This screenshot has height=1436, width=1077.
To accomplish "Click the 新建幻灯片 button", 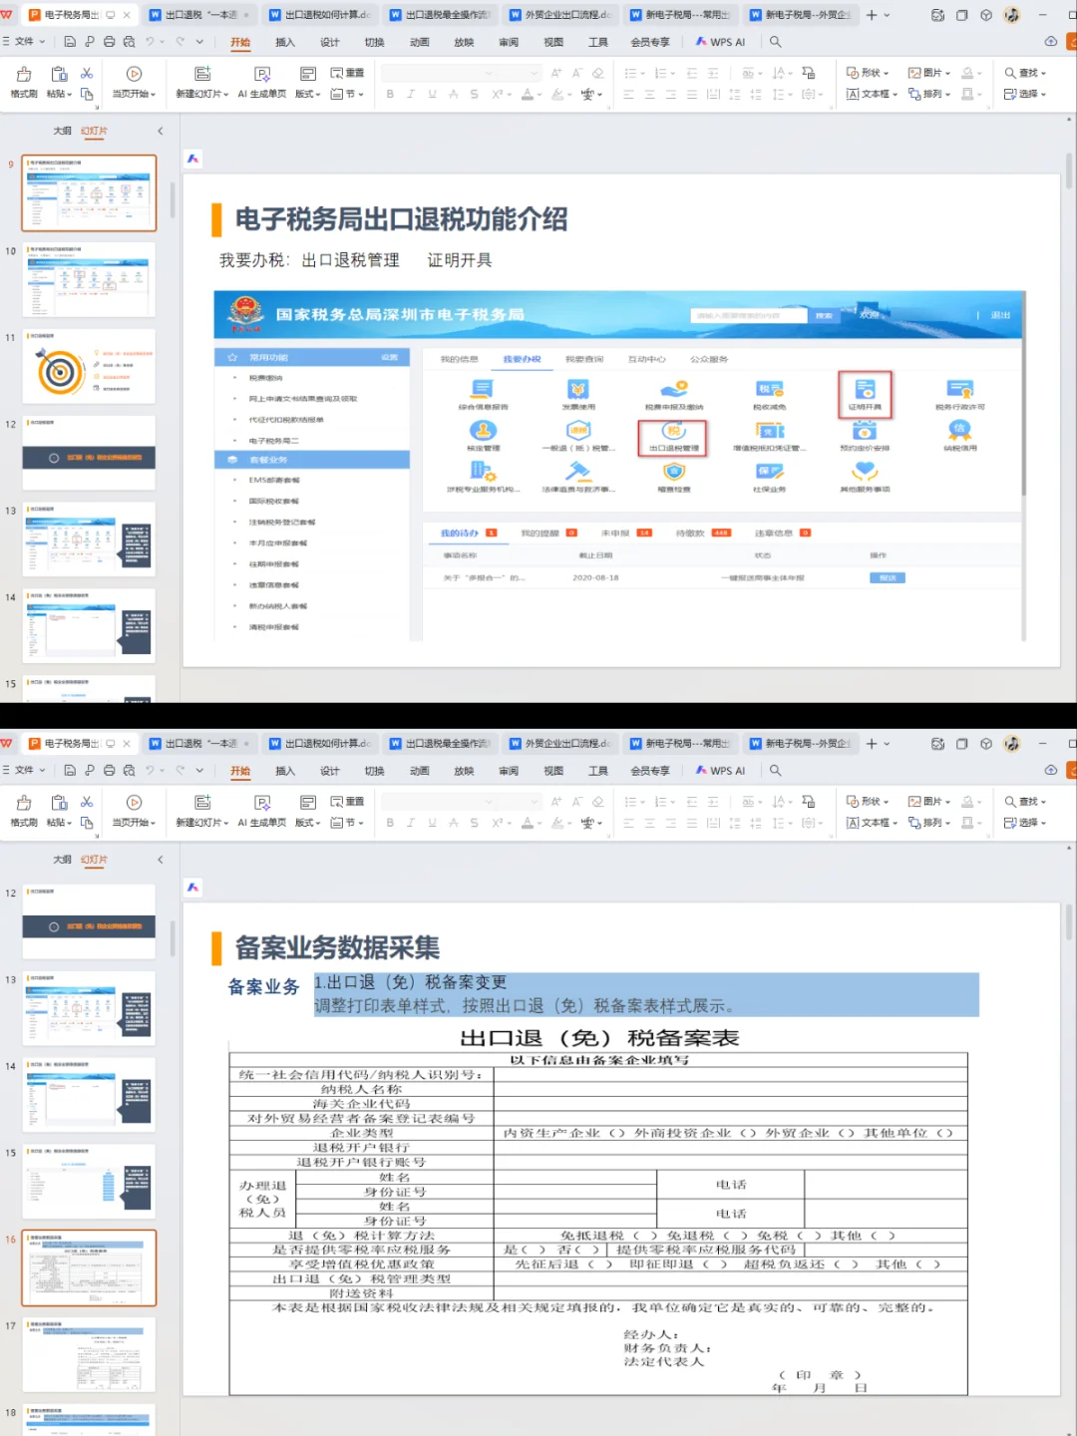I will (202, 80).
